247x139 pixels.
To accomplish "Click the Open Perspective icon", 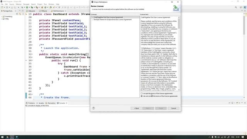I will (x=241, y=7).
